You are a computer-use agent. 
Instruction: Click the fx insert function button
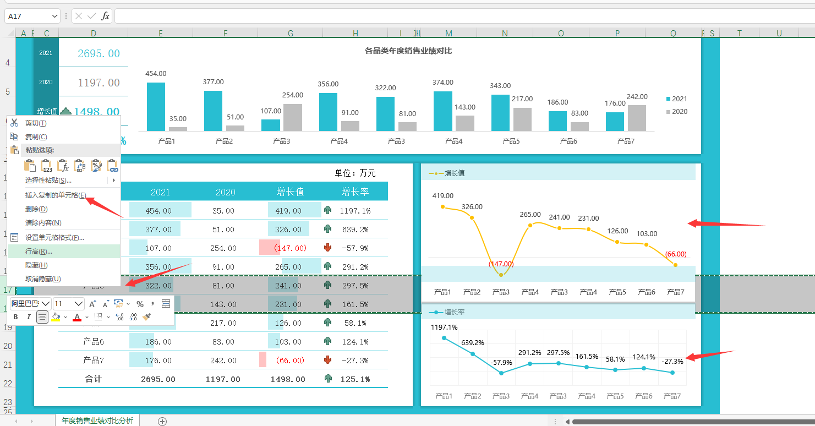point(105,16)
